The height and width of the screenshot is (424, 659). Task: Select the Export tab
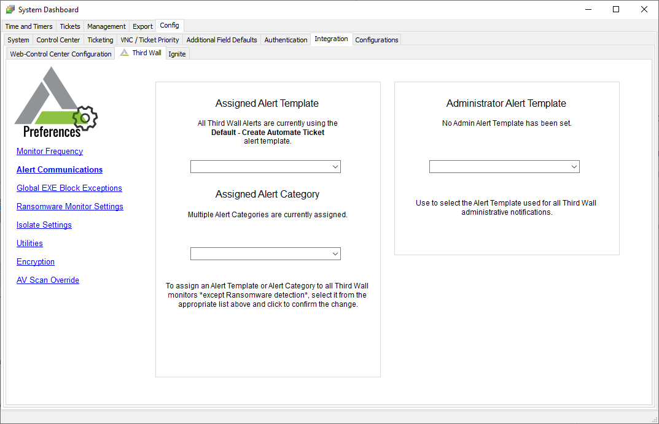(x=142, y=26)
